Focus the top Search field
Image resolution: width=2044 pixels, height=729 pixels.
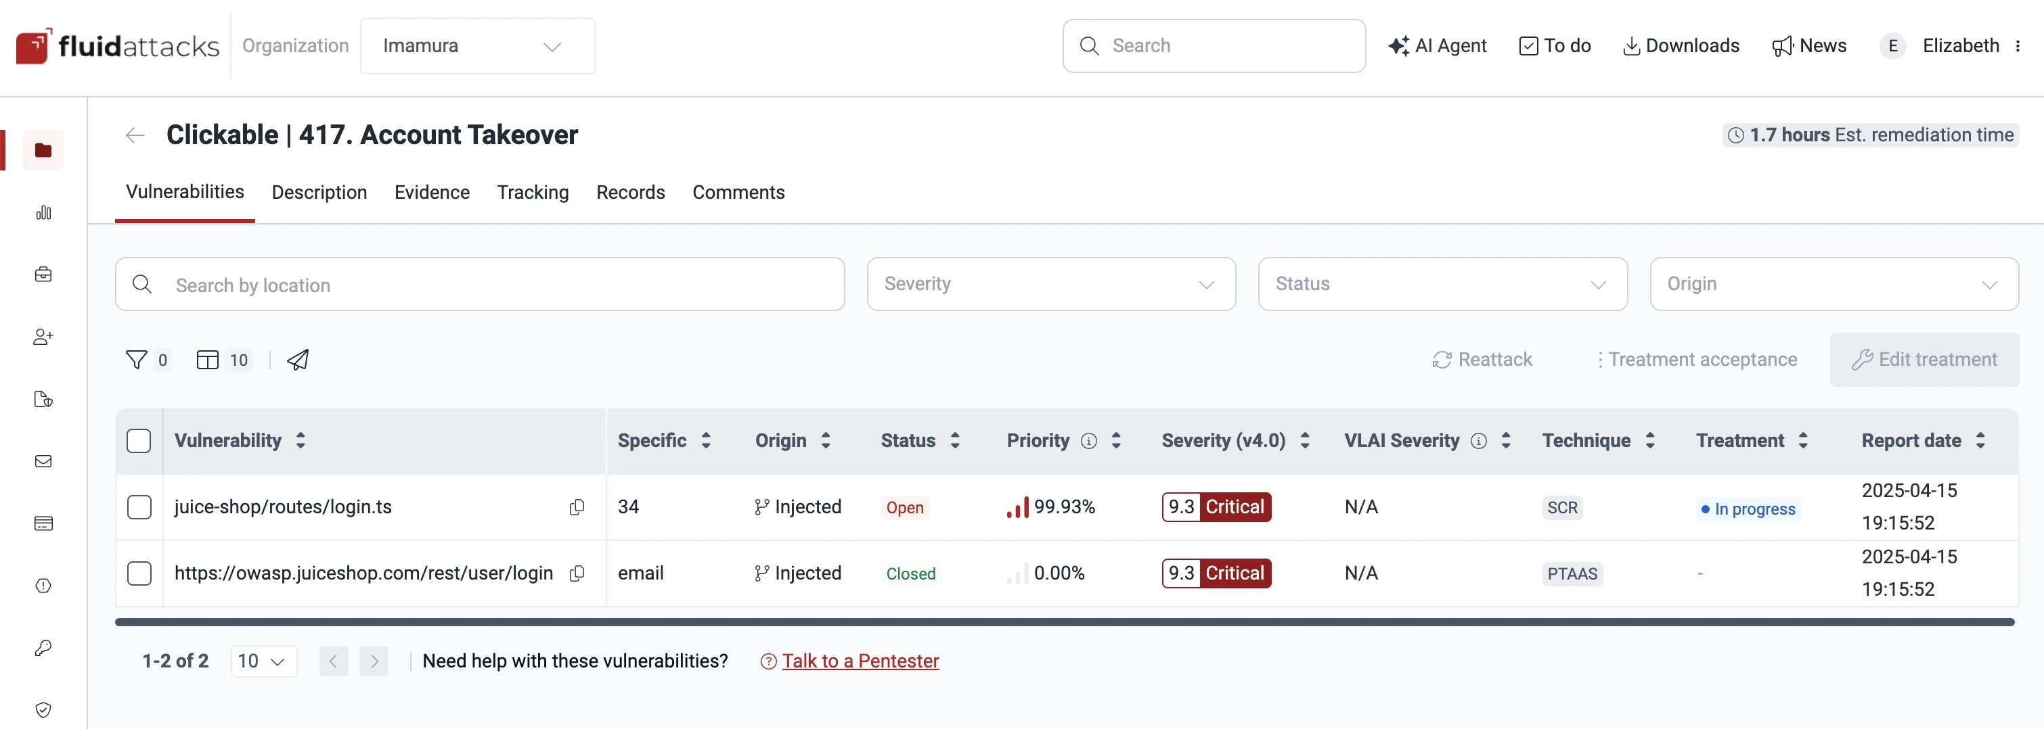[x=1214, y=46]
